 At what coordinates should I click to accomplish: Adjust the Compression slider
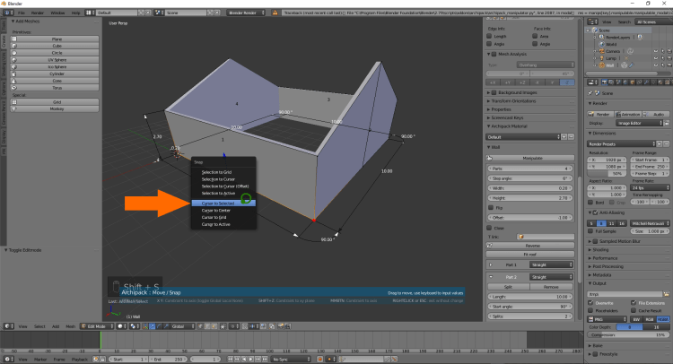pyautogui.click(x=628, y=334)
